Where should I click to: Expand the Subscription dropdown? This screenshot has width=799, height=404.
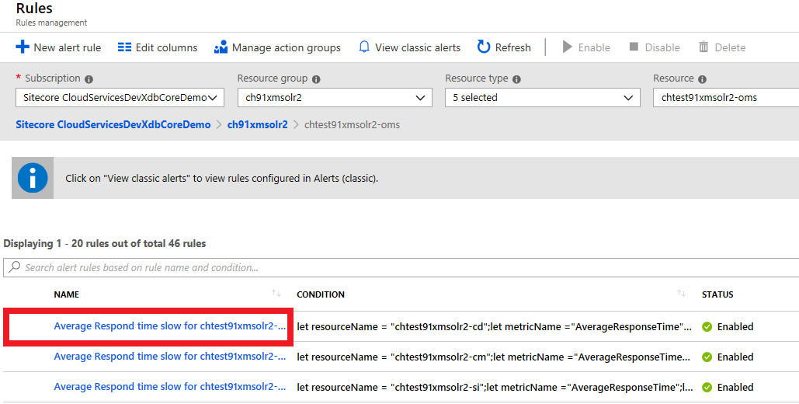[120, 98]
